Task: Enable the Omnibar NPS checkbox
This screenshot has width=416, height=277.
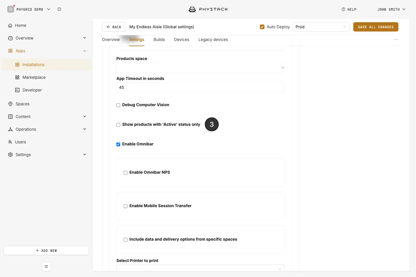Action: pyautogui.click(x=126, y=173)
